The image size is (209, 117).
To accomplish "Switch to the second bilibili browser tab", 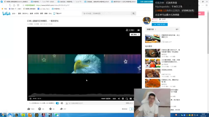I will click(x=43, y=2).
